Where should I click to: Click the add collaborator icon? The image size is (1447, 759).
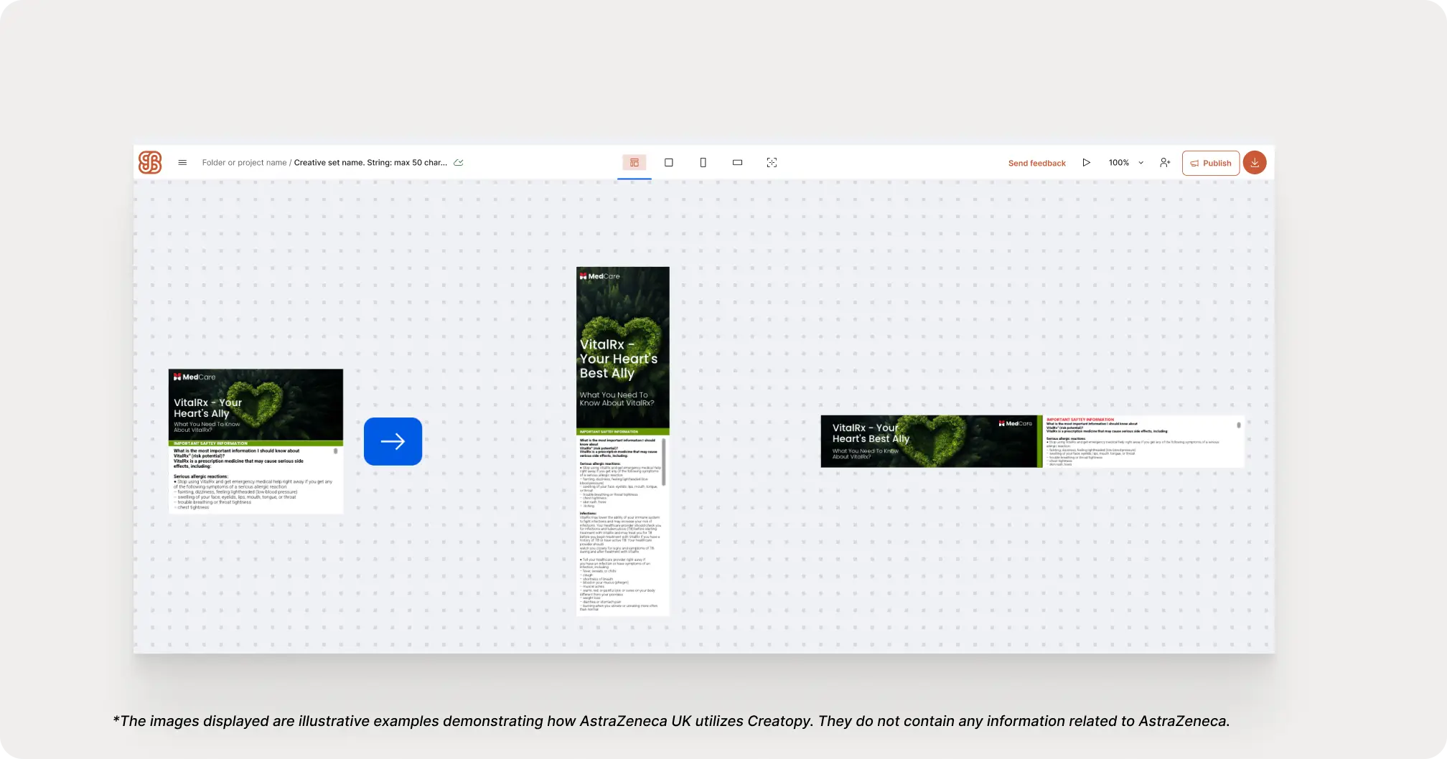coord(1165,163)
